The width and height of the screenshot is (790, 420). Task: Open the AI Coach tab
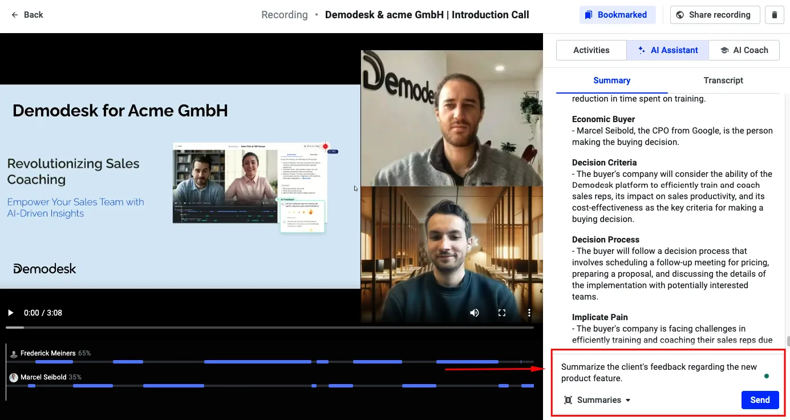pos(744,50)
